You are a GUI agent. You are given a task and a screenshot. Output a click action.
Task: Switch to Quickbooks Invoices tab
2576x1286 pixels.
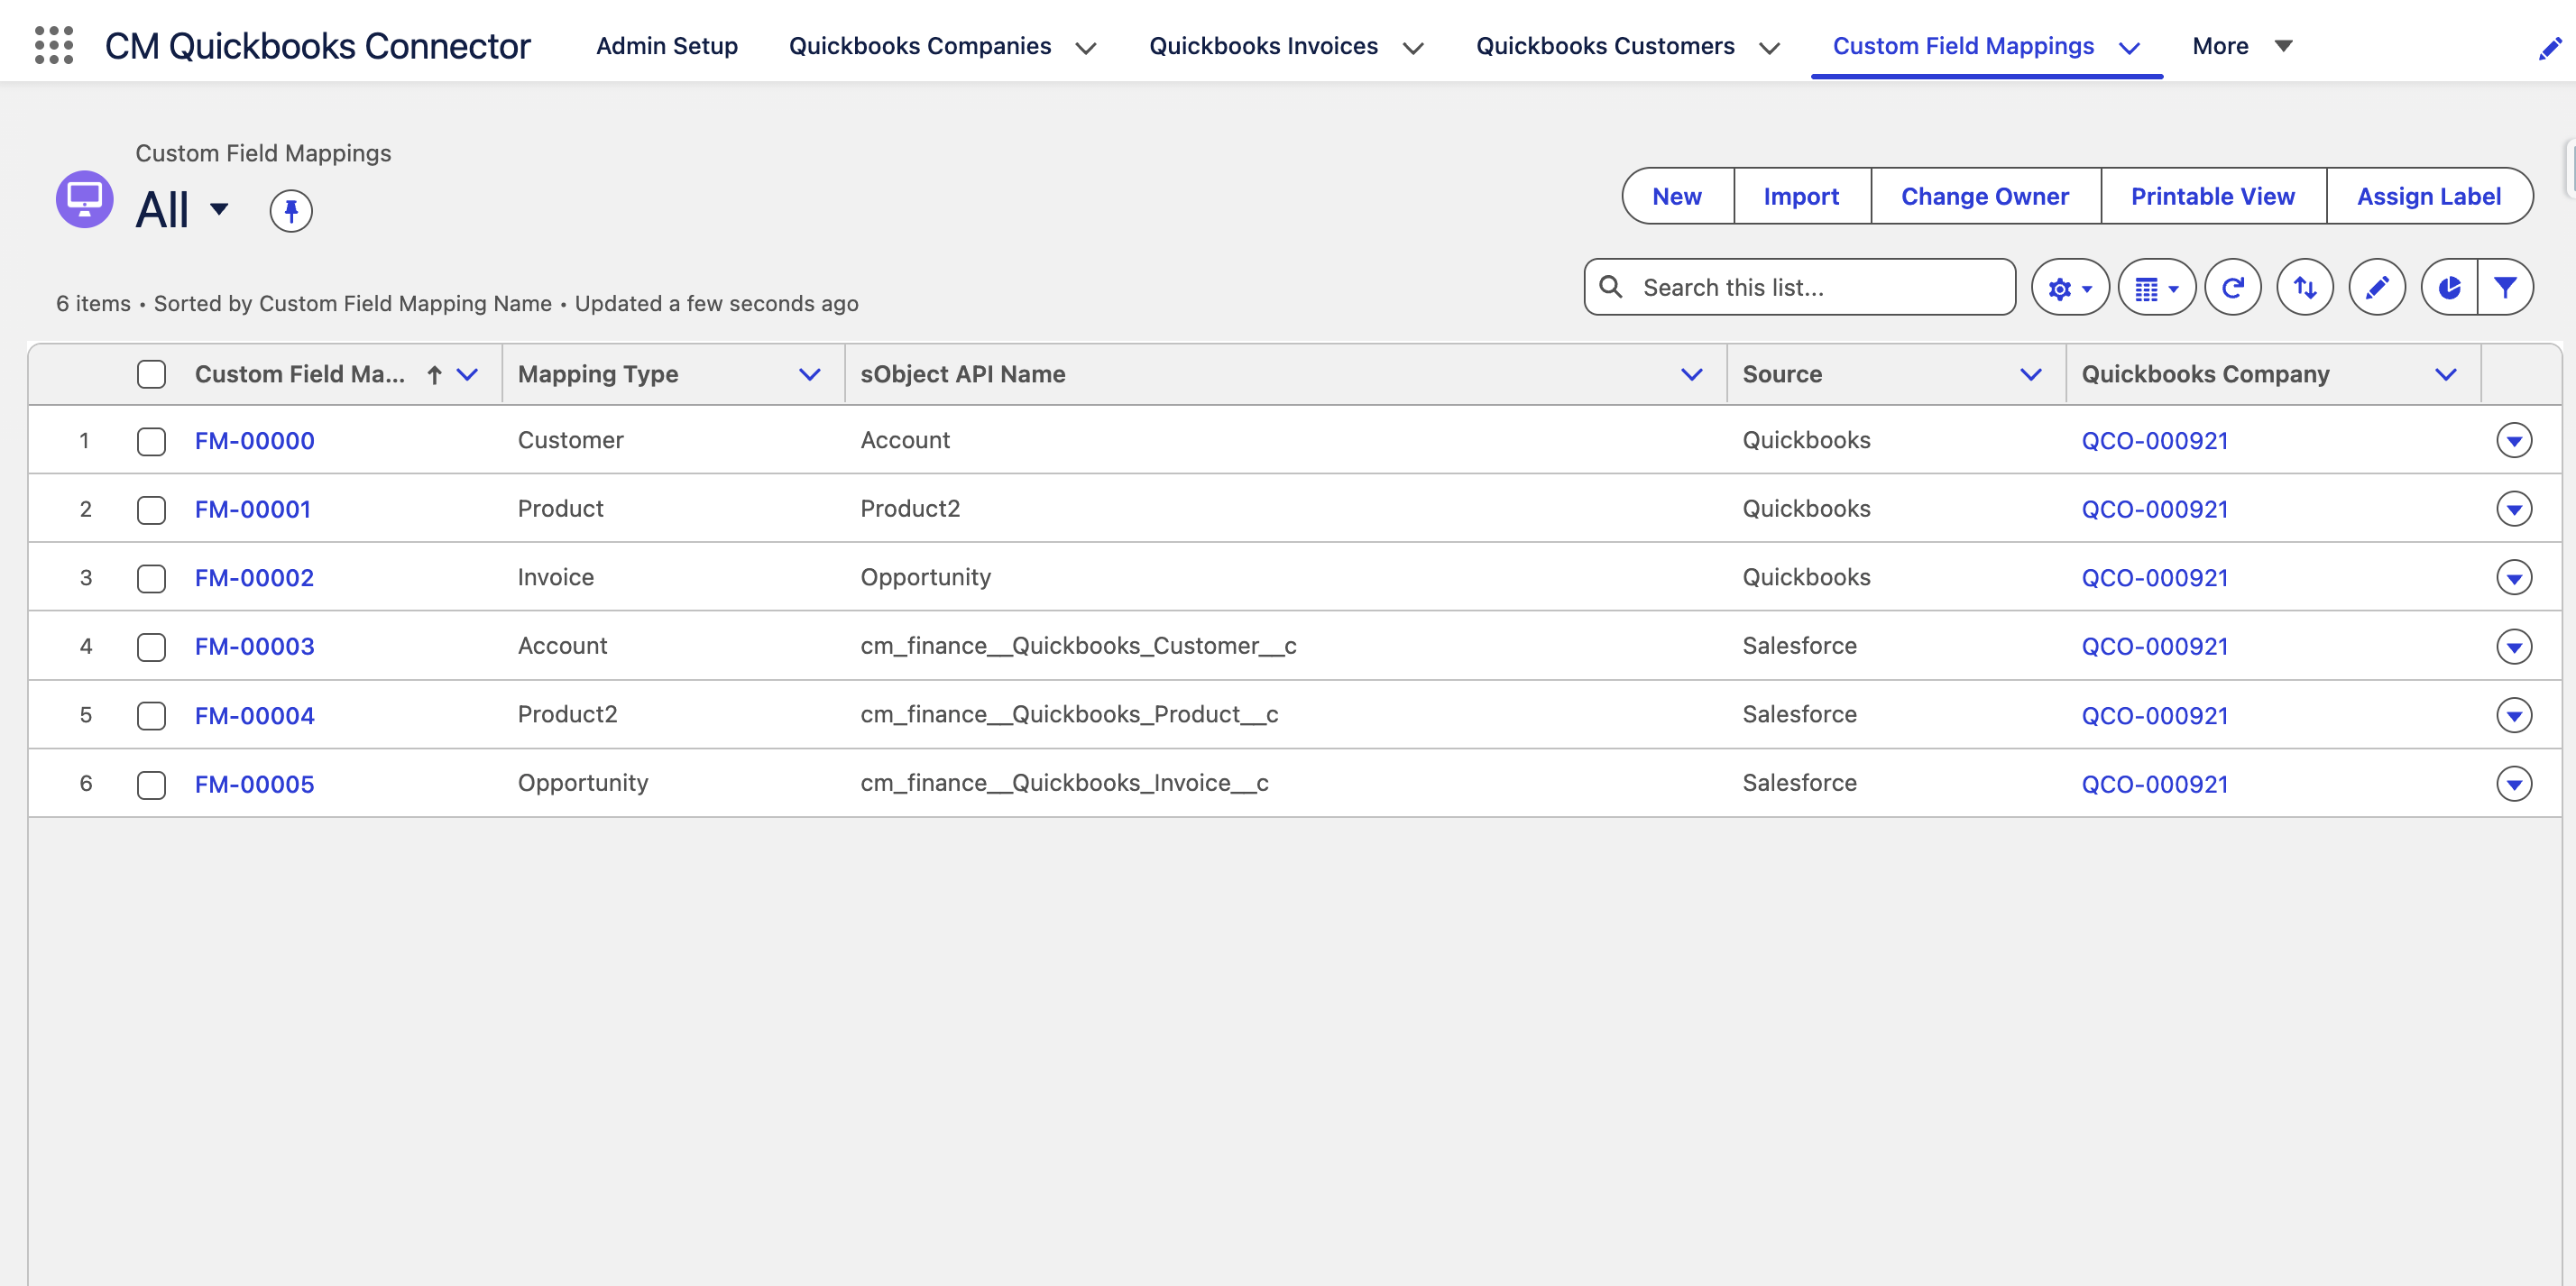pyautogui.click(x=1263, y=46)
